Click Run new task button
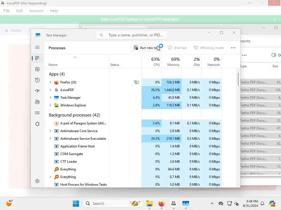281x210 pixels. (x=147, y=48)
